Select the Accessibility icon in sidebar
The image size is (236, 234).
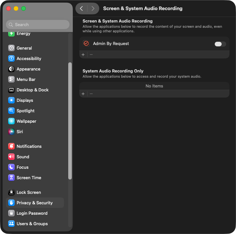pos(11,58)
